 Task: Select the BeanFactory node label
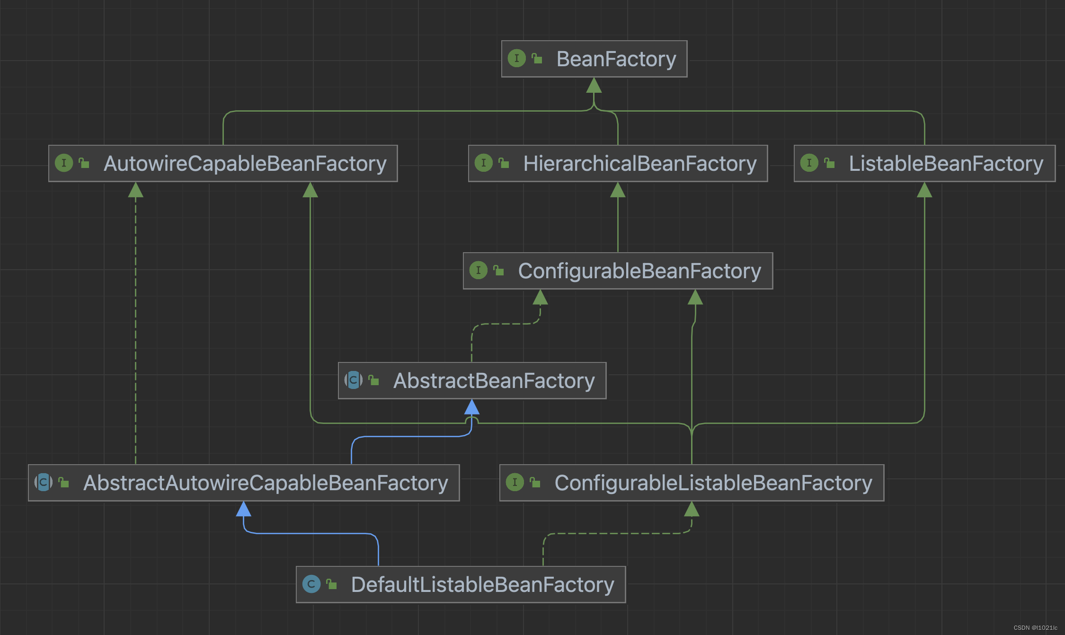pos(616,59)
